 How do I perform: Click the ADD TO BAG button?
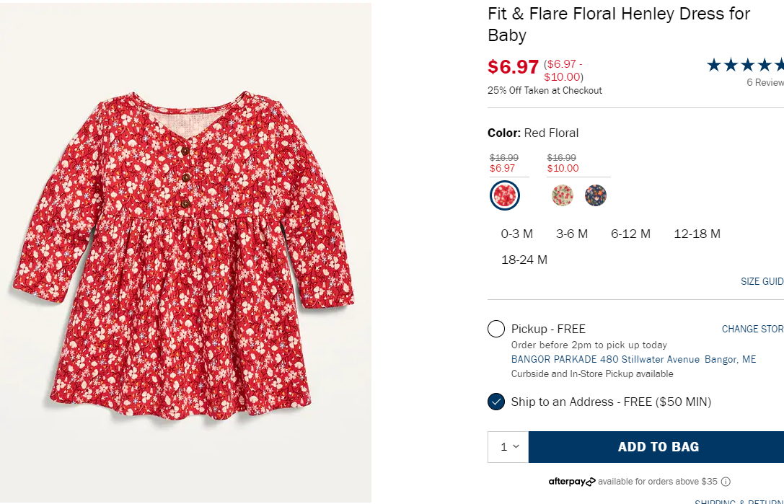coord(657,447)
